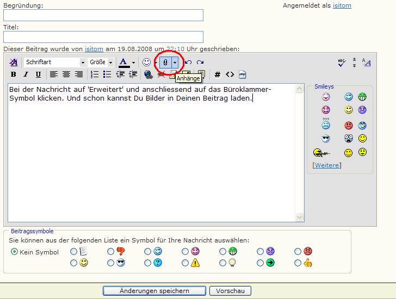The width and height of the screenshot is (396, 299).
Task: Click the redo arrow icon
Action: pos(200,63)
